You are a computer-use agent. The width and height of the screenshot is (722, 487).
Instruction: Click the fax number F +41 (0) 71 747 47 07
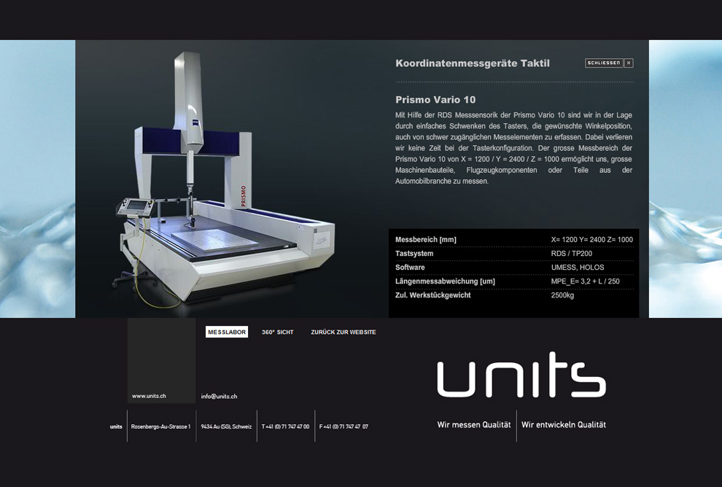coord(343,426)
